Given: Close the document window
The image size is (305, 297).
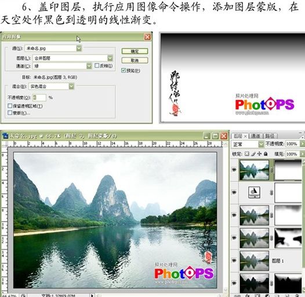Looking at the screenshot, I should 224,136.
